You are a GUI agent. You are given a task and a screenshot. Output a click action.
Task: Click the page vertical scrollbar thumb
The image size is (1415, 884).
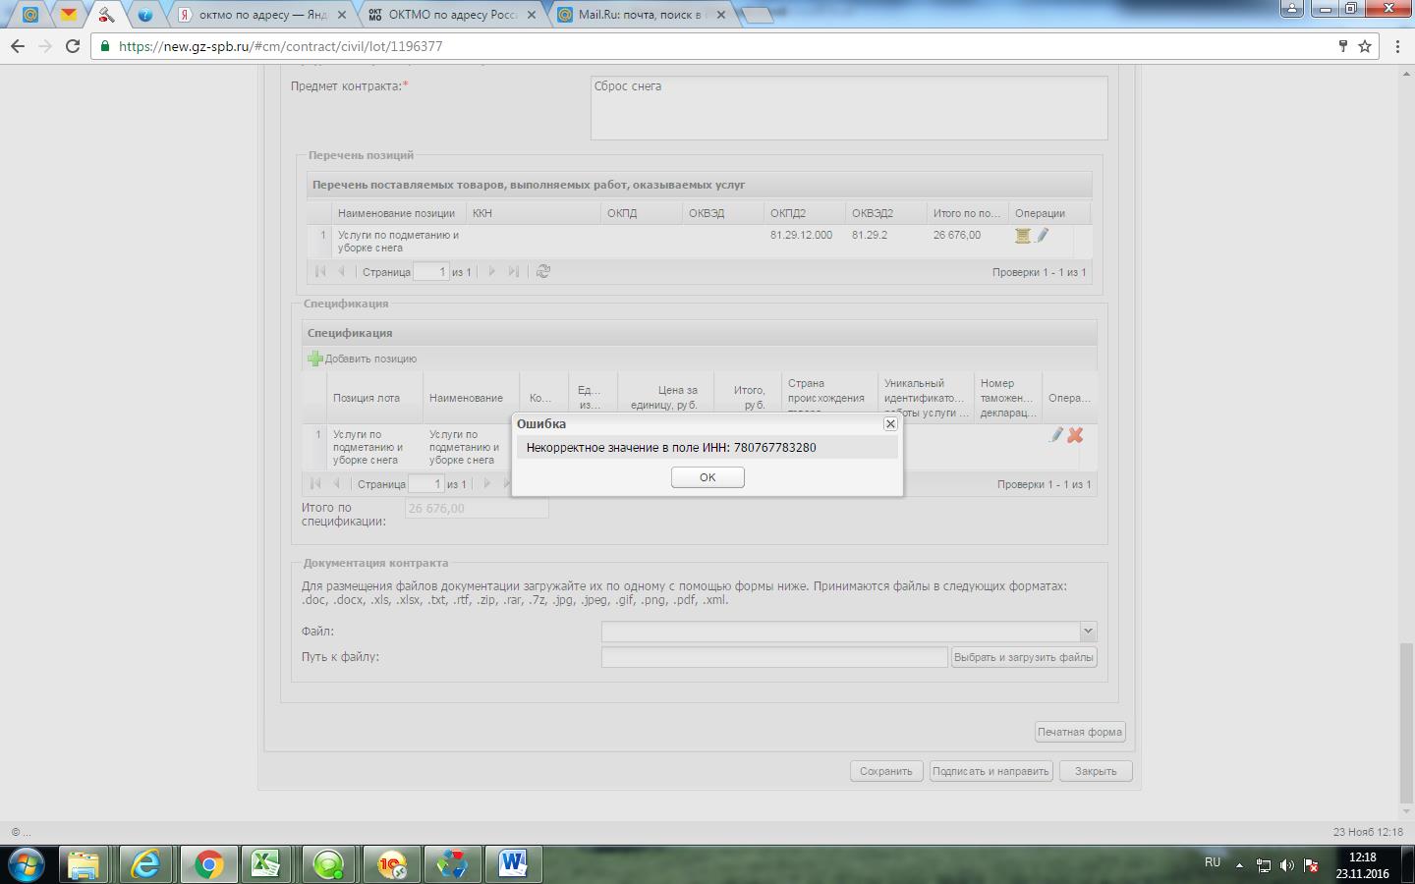pyautogui.click(x=1406, y=722)
